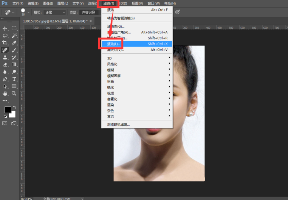
Task: Expand the 锐化 filter submenu
Action: (137, 87)
